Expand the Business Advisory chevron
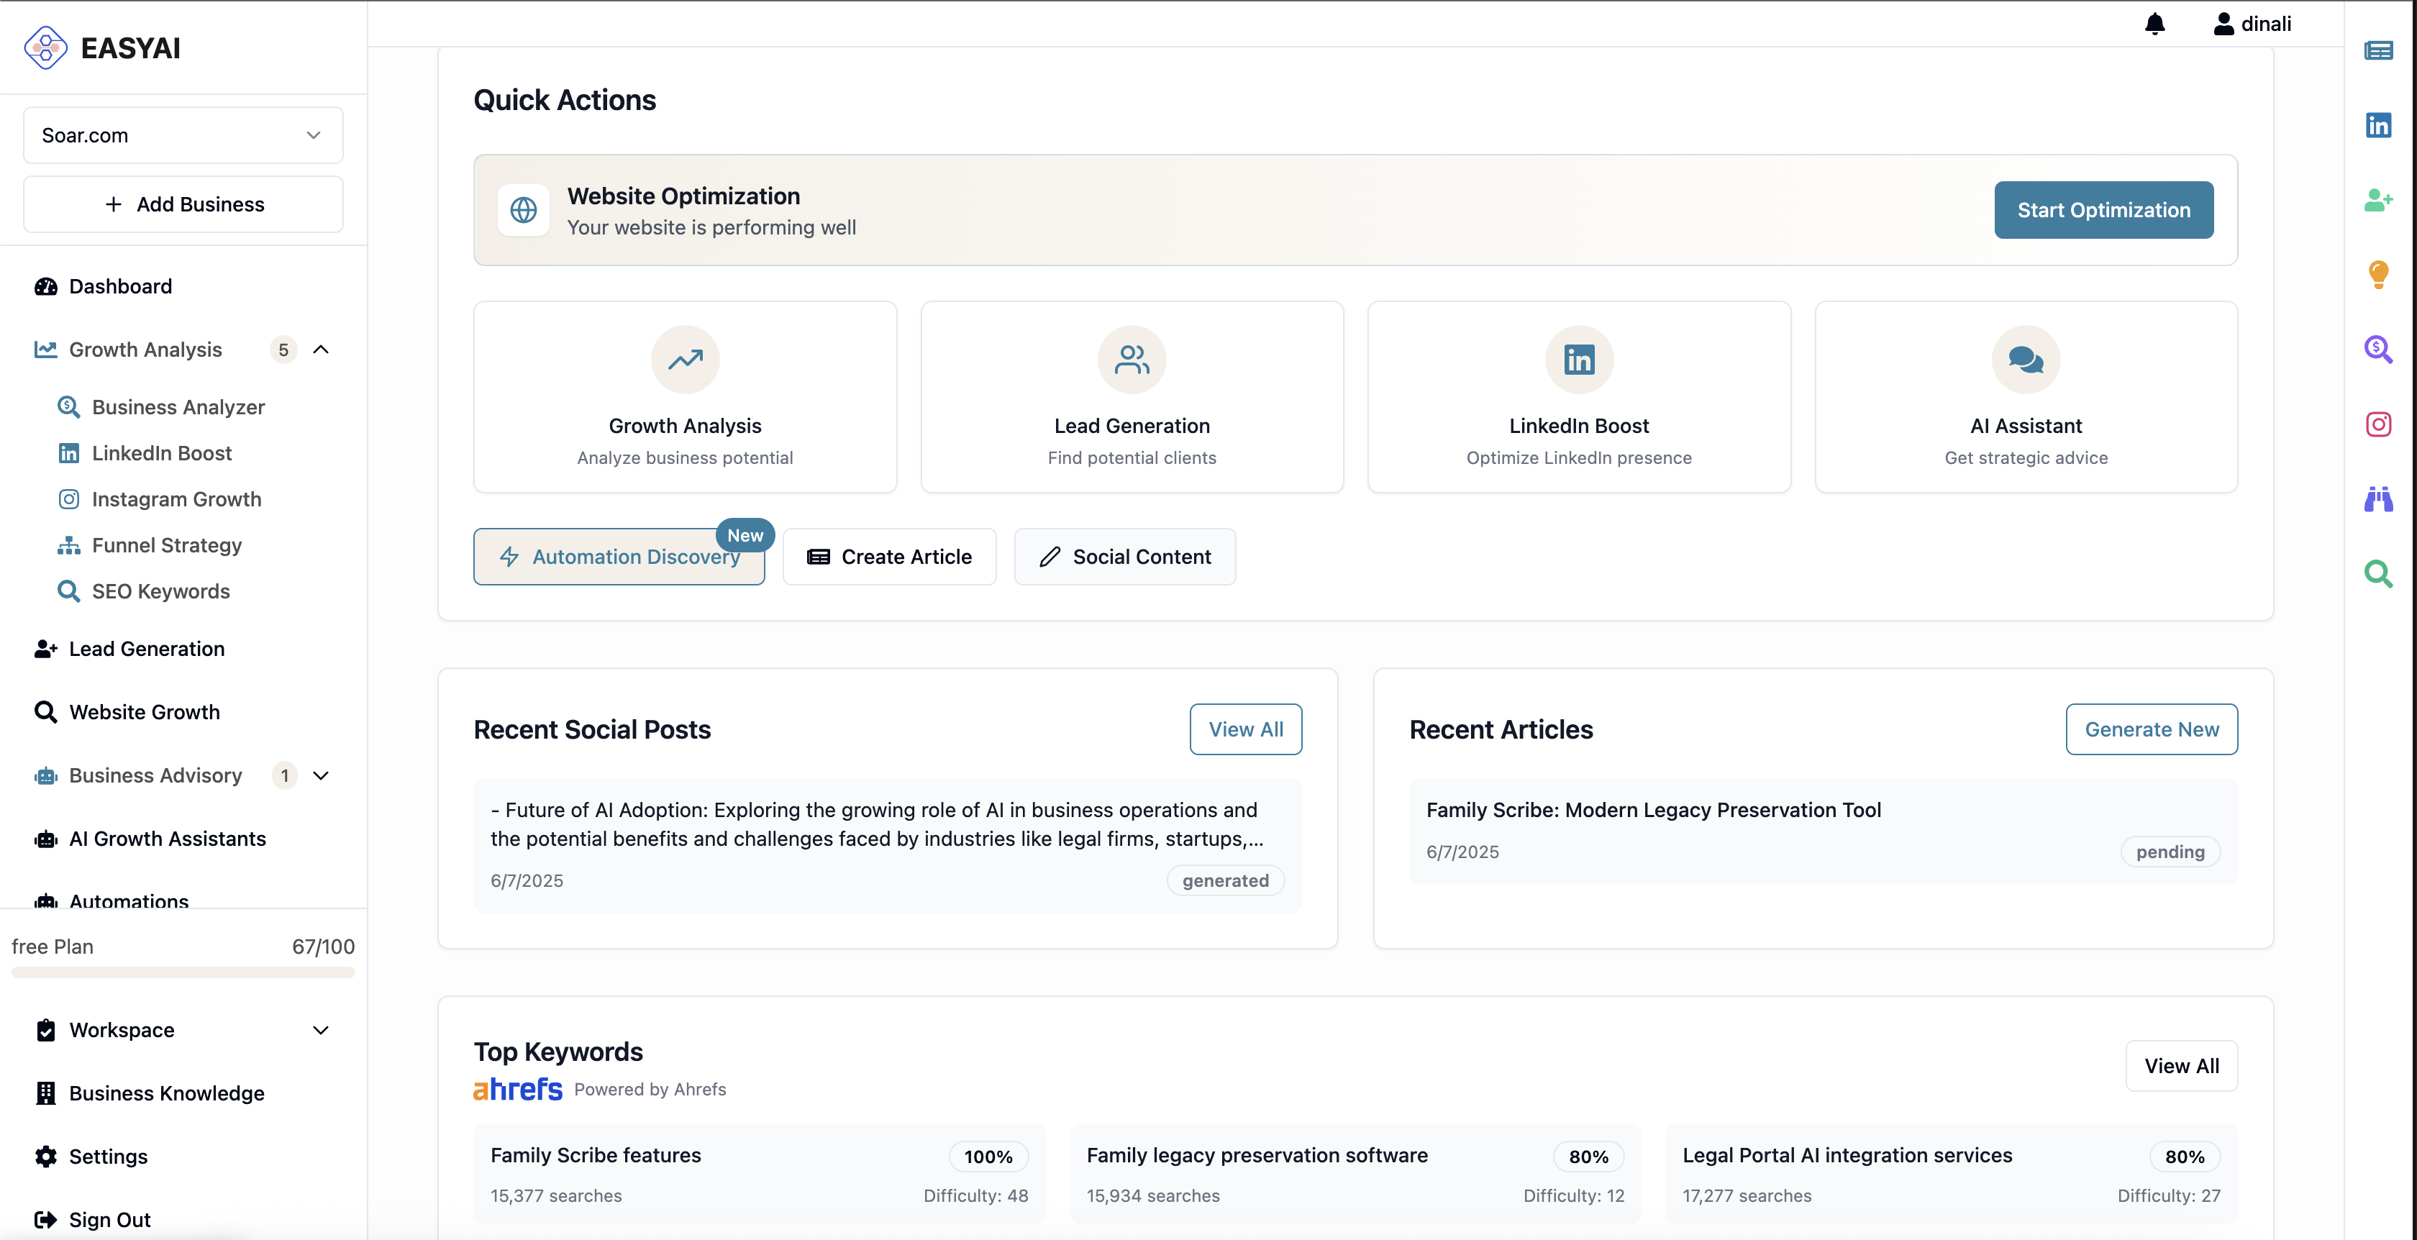Viewport: 2417px width, 1240px height. tap(321, 775)
